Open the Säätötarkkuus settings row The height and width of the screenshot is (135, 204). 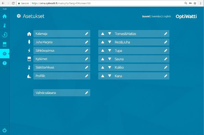point(62,67)
